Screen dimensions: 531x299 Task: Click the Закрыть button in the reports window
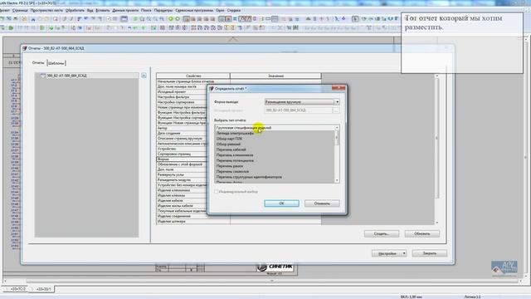tap(430, 253)
